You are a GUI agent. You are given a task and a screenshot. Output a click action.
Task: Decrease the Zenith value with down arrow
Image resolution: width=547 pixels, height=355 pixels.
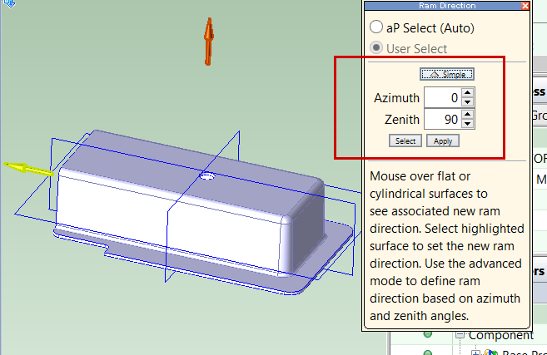tap(468, 125)
